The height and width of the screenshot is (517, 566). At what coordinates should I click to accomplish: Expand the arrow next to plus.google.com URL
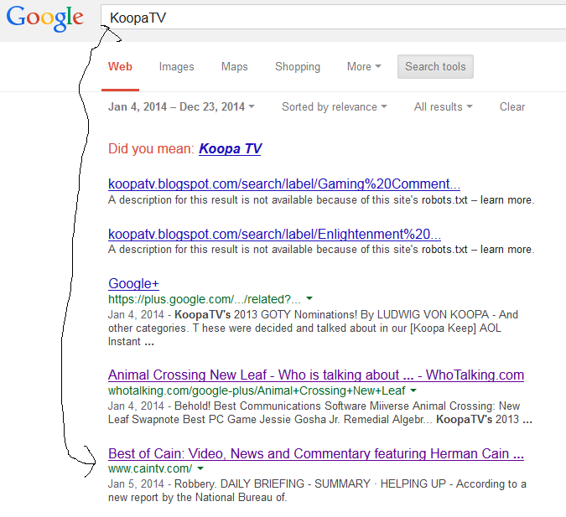click(309, 298)
